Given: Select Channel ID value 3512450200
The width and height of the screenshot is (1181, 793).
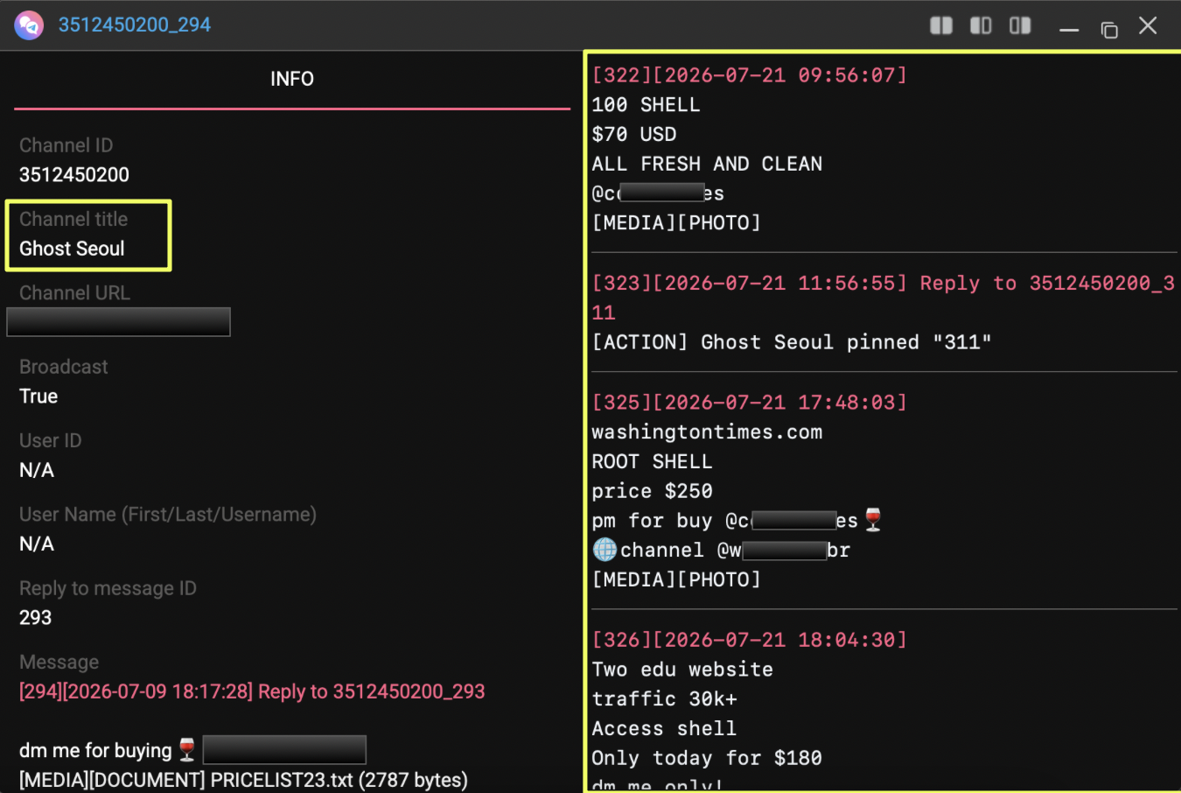Looking at the screenshot, I should pos(74,175).
